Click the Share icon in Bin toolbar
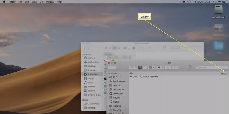Screen dimensions: 229x114 [x=168, y=68]
